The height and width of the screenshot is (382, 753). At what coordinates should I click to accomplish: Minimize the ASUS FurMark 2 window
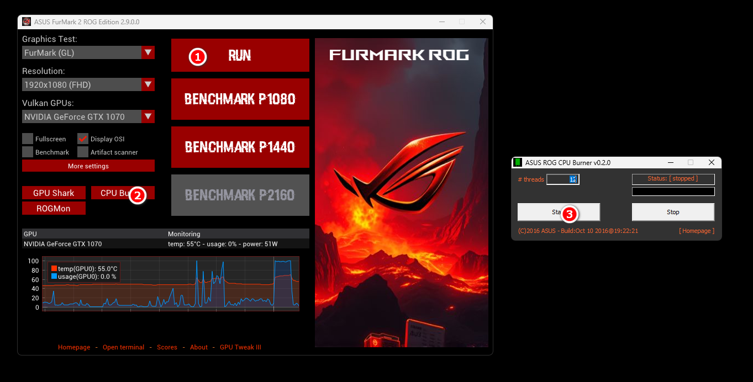[441, 22]
